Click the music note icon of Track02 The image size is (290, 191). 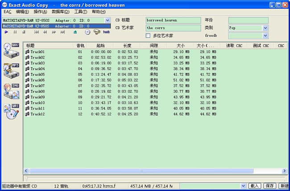27,57
